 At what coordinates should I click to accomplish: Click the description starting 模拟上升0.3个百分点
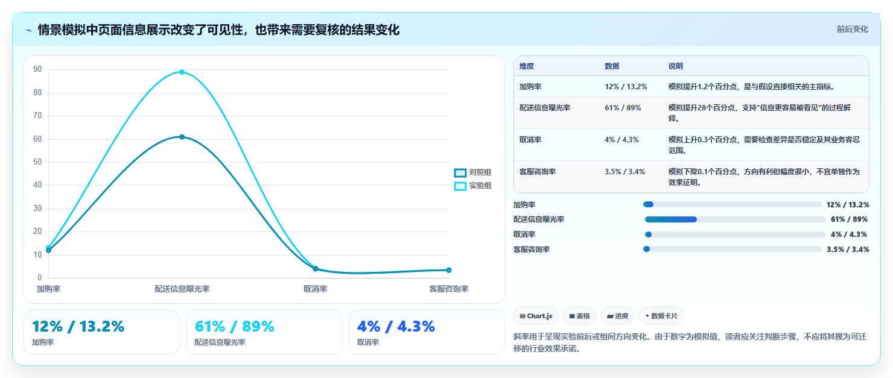(764, 145)
